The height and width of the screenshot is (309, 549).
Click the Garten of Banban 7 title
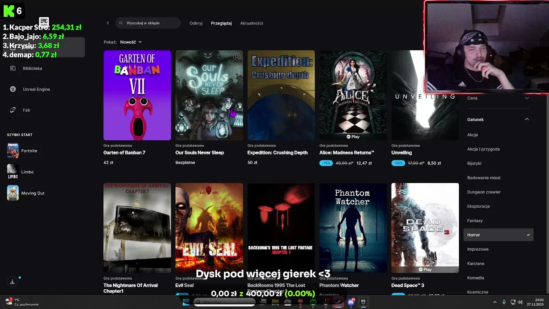pyautogui.click(x=124, y=153)
